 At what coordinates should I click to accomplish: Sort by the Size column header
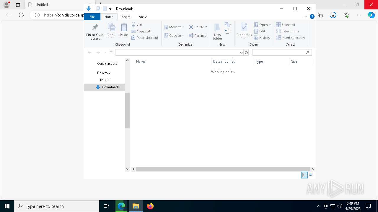pyautogui.click(x=301, y=62)
